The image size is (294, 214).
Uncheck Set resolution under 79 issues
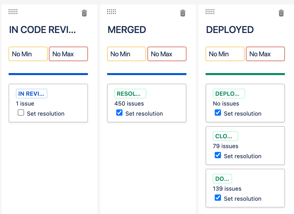click(218, 155)
